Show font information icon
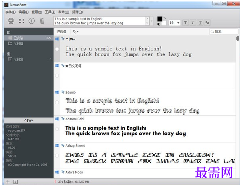This screenshot has height=185, width=240. pyautogui.click(x=32, y=21)
